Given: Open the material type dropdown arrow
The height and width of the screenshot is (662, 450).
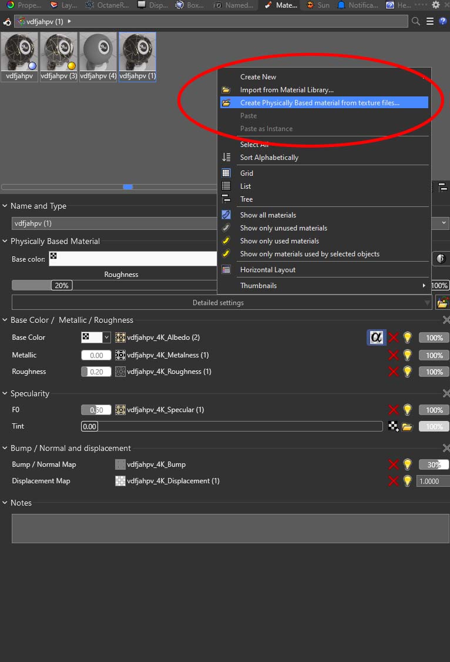Looking at the screenshot, I should (x=444, y=223).
